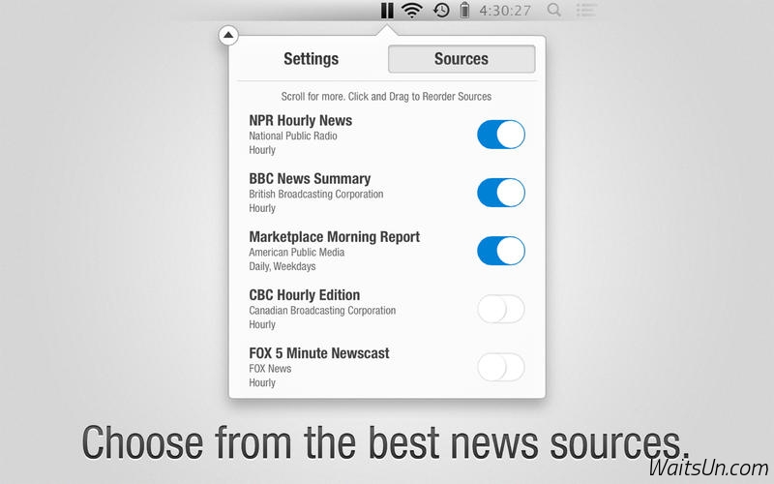Click CBC Hourly Edition title

pos(304,295)
